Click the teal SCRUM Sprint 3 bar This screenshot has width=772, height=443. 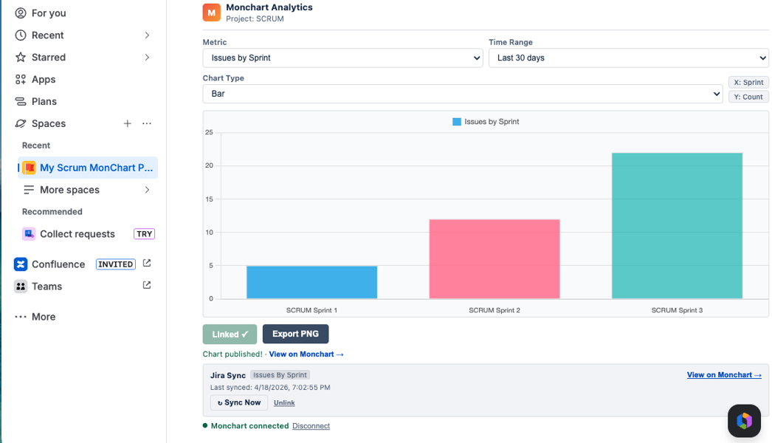pos(677,226)
